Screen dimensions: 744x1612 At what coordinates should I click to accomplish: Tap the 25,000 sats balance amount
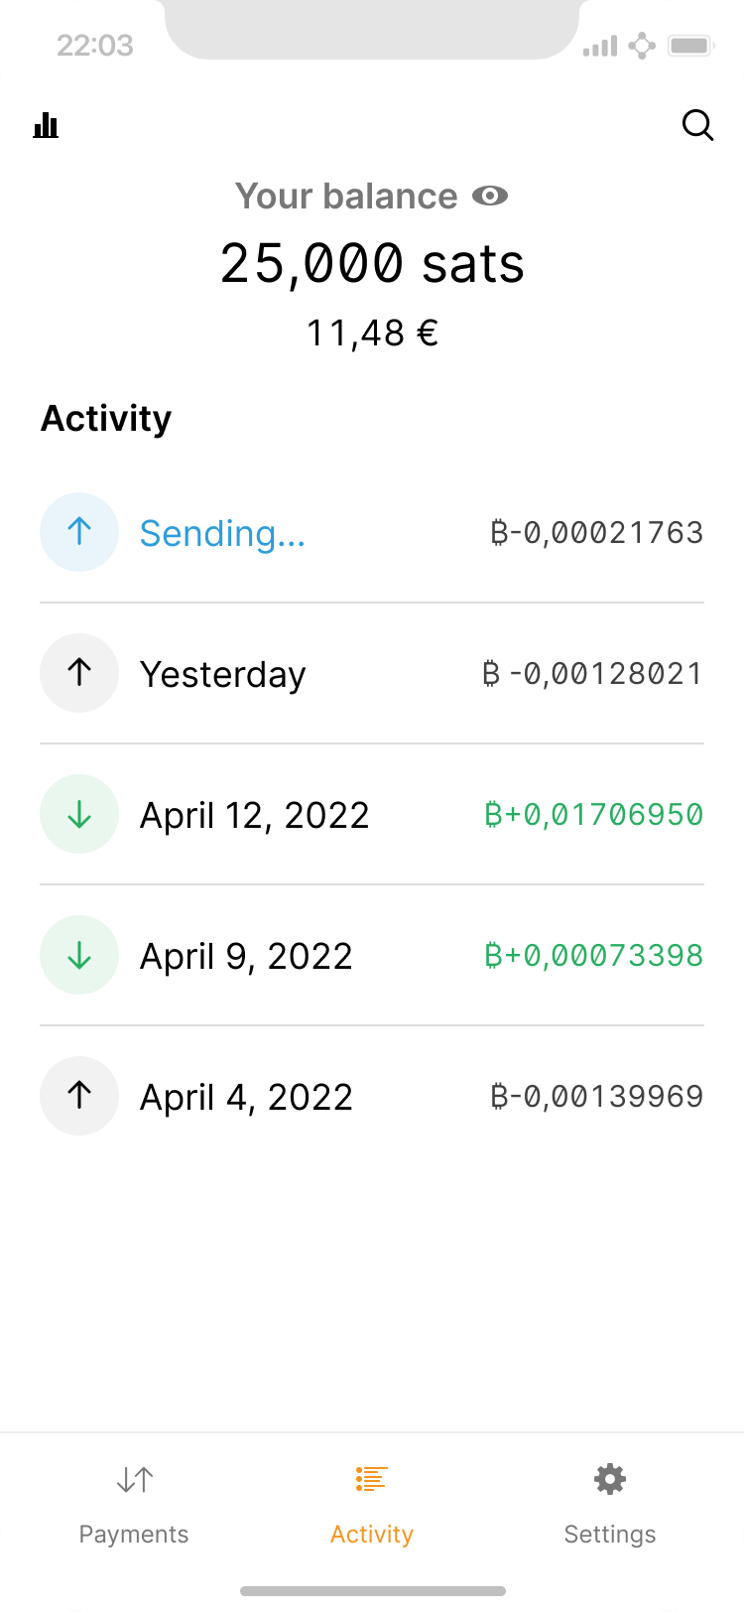[x=372, y=264]
